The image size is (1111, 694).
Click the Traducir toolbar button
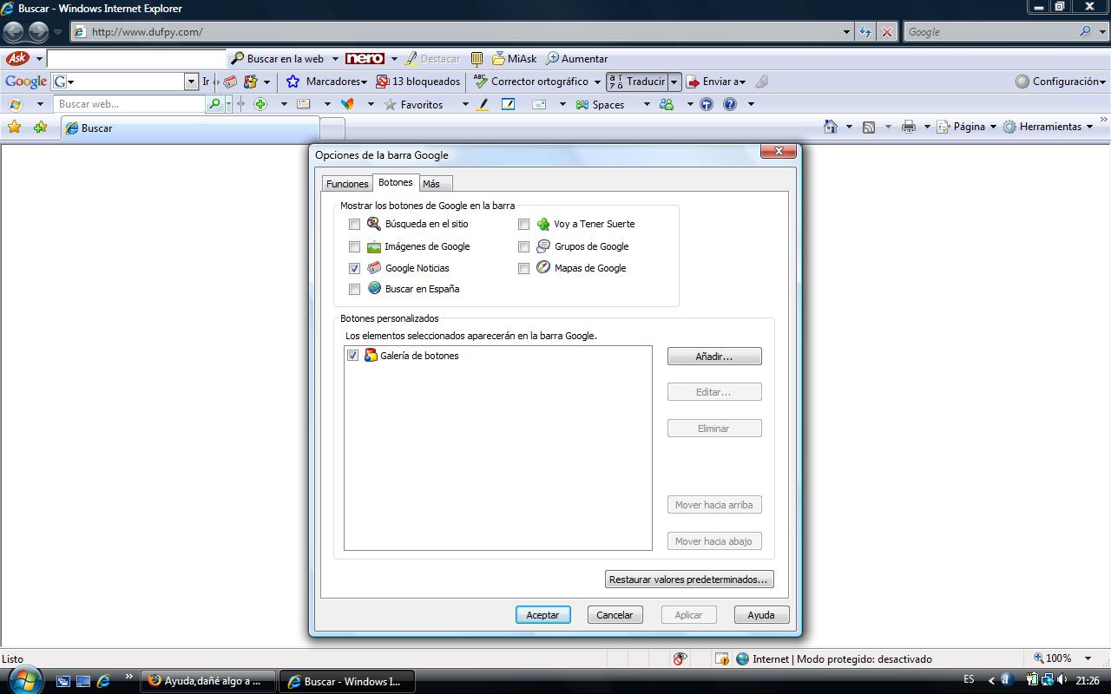click(636, 82)
